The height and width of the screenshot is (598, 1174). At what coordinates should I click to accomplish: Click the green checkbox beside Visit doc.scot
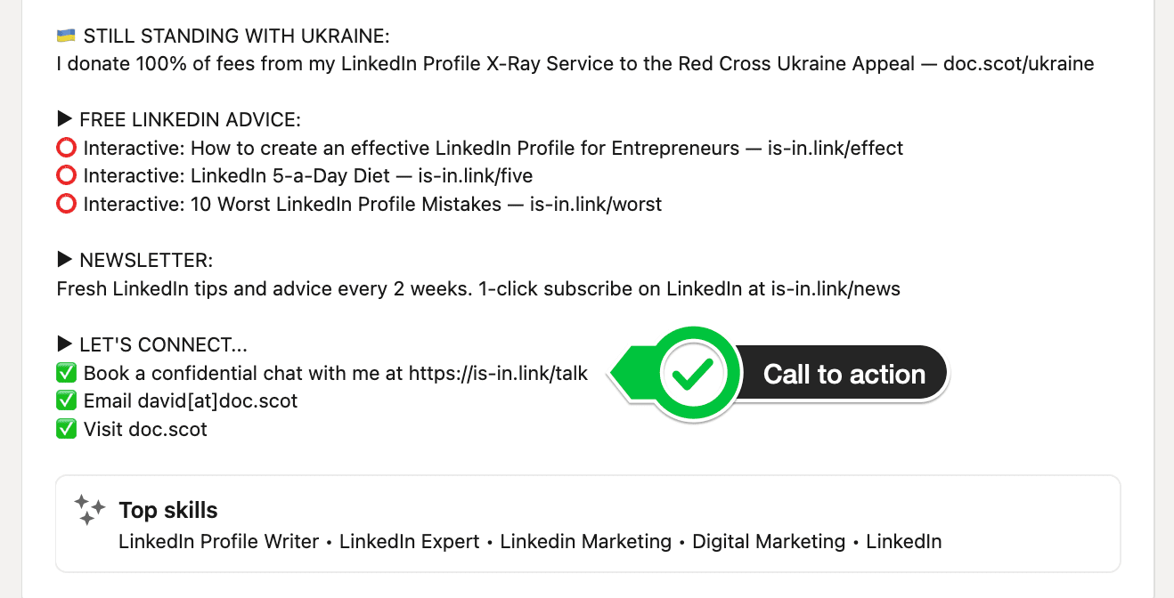click(x=67, y=429)
